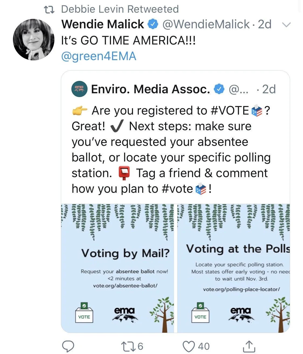The image size is (303, 354).
Task: Click the Enviro. Media Assoc. verified badge
Action: tap(219, 89)
